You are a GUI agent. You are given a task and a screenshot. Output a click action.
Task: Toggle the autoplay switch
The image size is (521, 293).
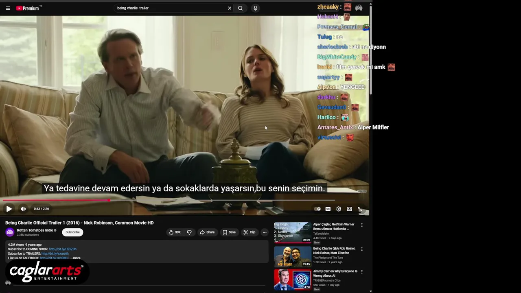[317, 209]
